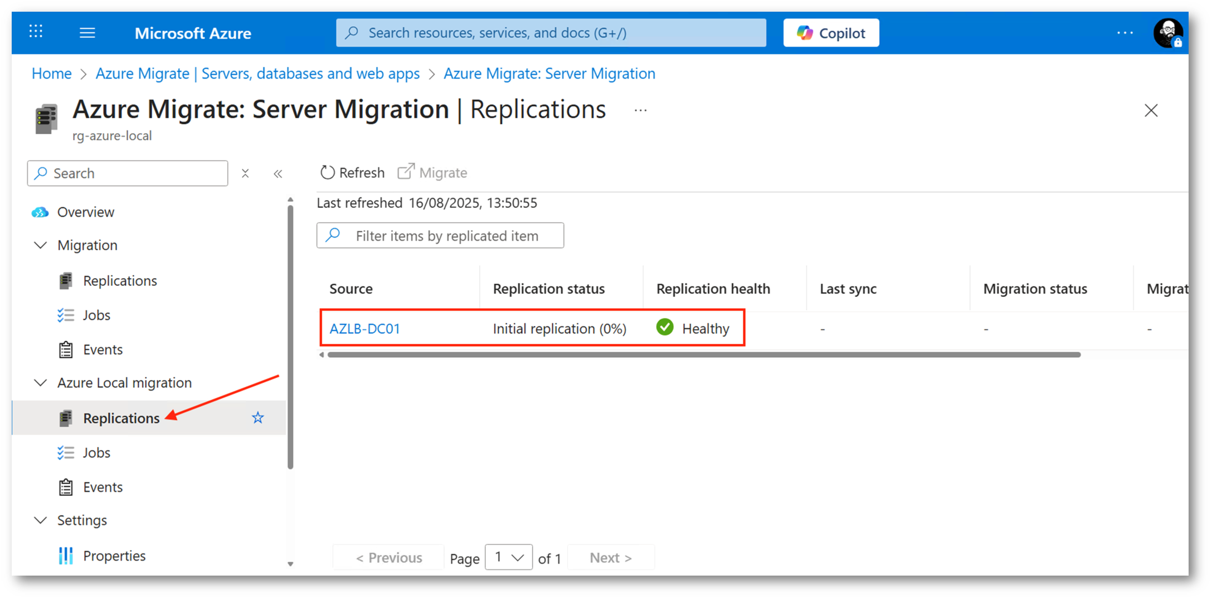Focus the Filter items by replicated item field
The image size is (1212, 599).
[x=447, y=236]
